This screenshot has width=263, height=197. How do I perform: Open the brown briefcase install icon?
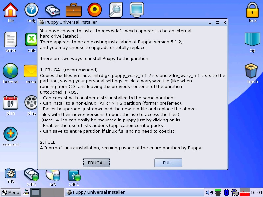point(73,10)
